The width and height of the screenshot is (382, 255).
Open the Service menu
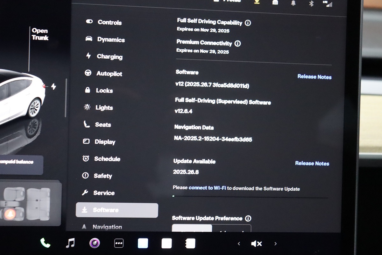click(98, 193)
